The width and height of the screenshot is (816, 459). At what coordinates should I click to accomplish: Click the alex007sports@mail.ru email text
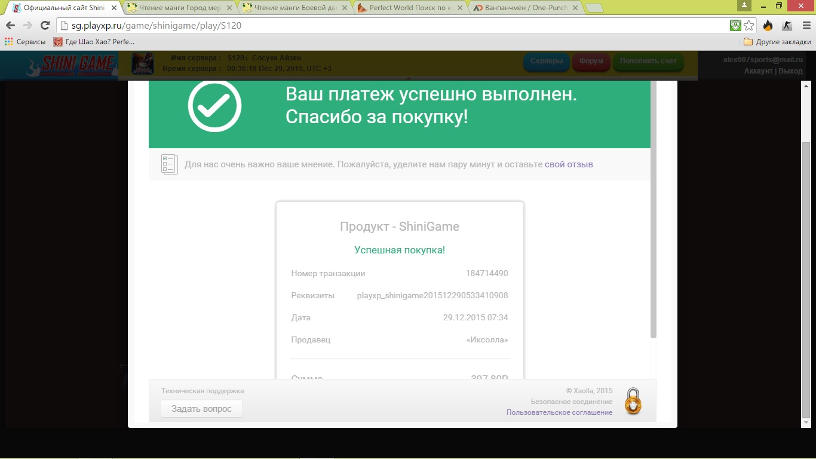click(x=763, y=60)
